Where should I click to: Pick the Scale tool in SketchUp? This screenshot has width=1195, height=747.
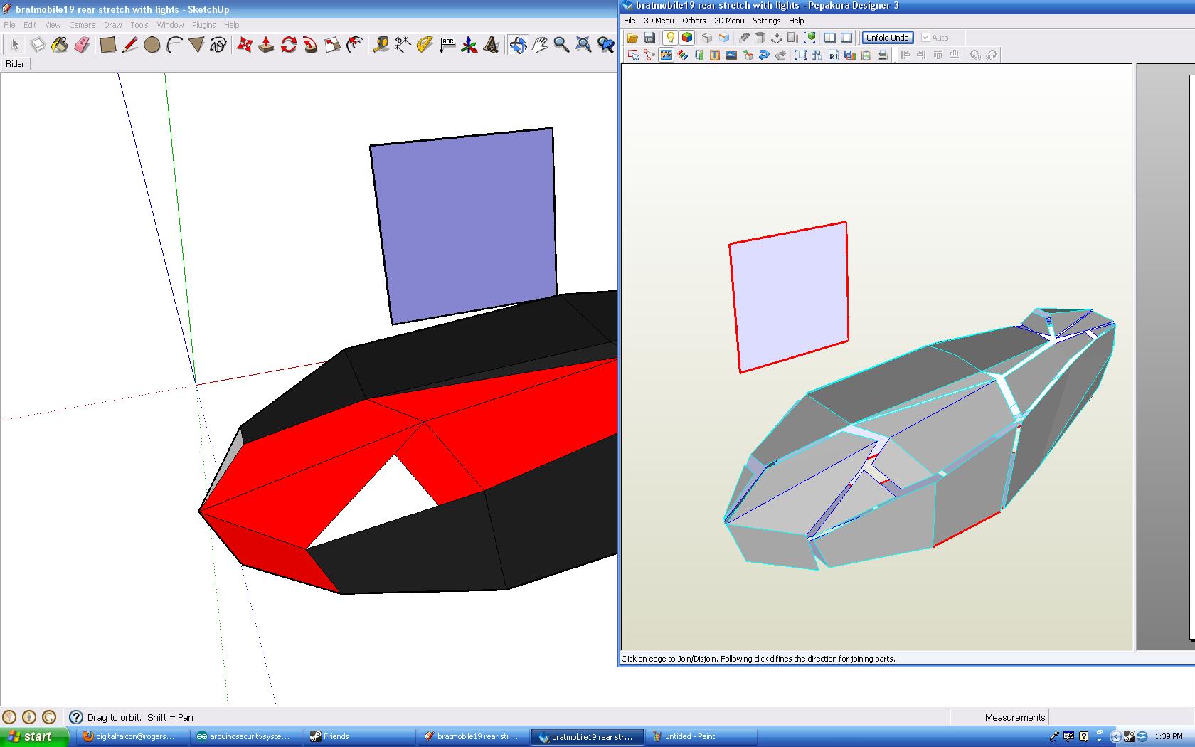point(332,46)
